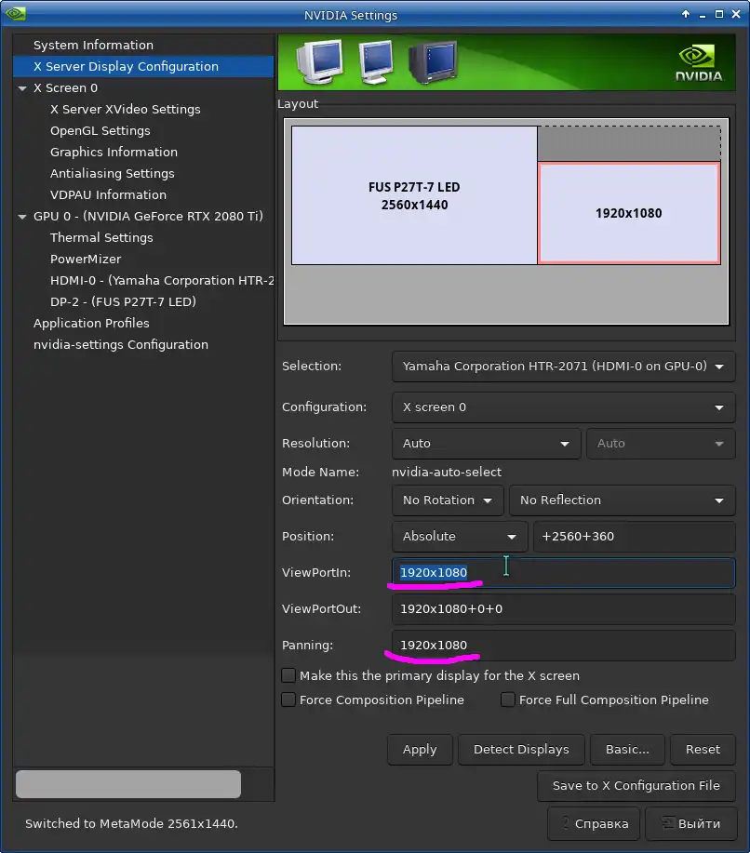Click Save to X Configuration File
This screenshot has width=750, height=853.
[x=636, y=785]
